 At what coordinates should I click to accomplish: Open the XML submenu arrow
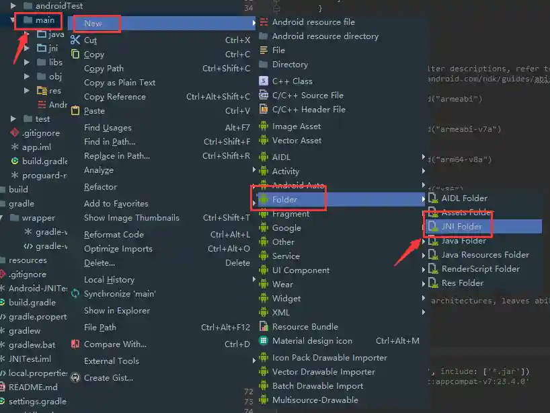424,312
